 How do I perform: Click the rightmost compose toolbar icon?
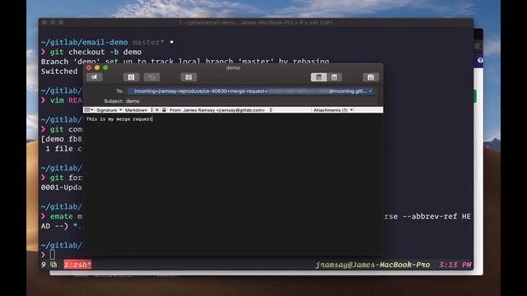371,77
